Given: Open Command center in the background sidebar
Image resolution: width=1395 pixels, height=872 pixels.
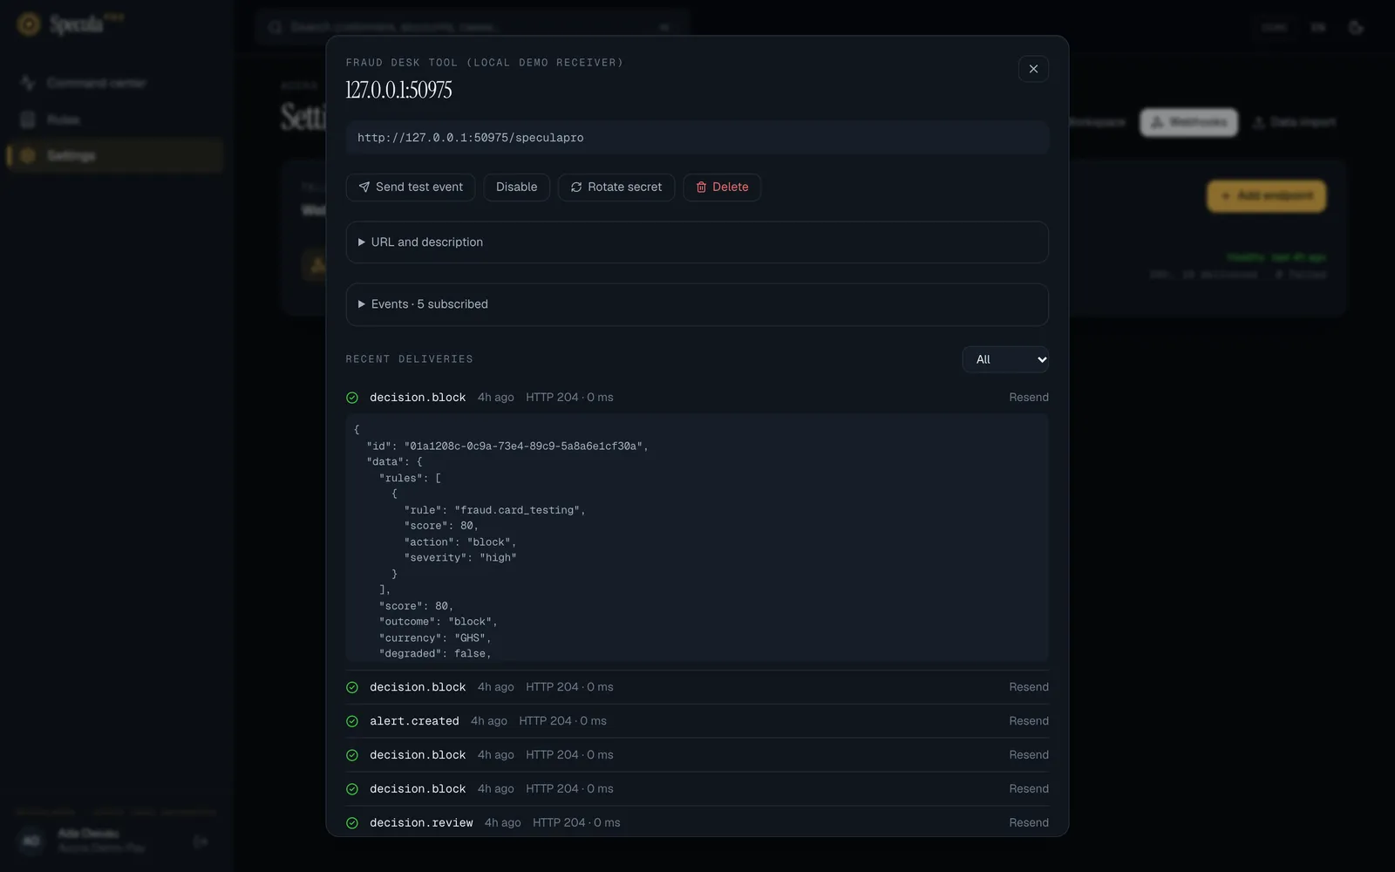Looking at the screenshot, I should (x=115, y=83).
